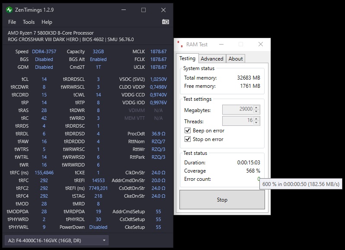Open the File menu in ZenTimings
Screen dimensions: 345x250
[x=12, y=22]
